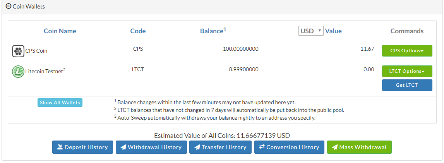Open Transfer History
This screenshot has width=444, height=163.
(220, 147)
